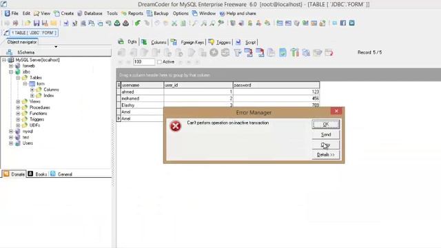Open the Help and share menu

pos(238,14)
